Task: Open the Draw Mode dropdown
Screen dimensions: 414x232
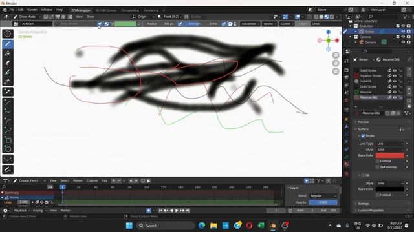Action: tap(27, 17)
